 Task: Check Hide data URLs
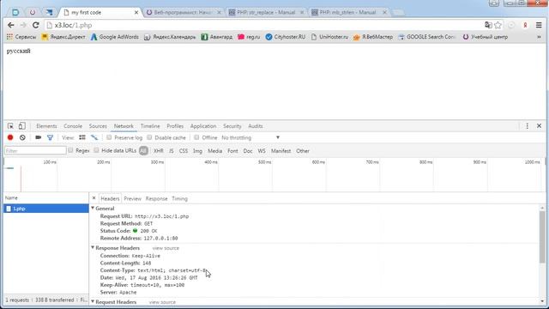(96, 150)
